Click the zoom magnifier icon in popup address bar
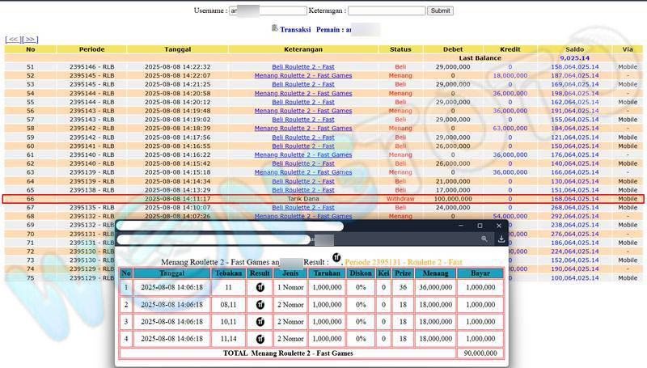Screen dimensions: 647x368 [x=484, y=239]
